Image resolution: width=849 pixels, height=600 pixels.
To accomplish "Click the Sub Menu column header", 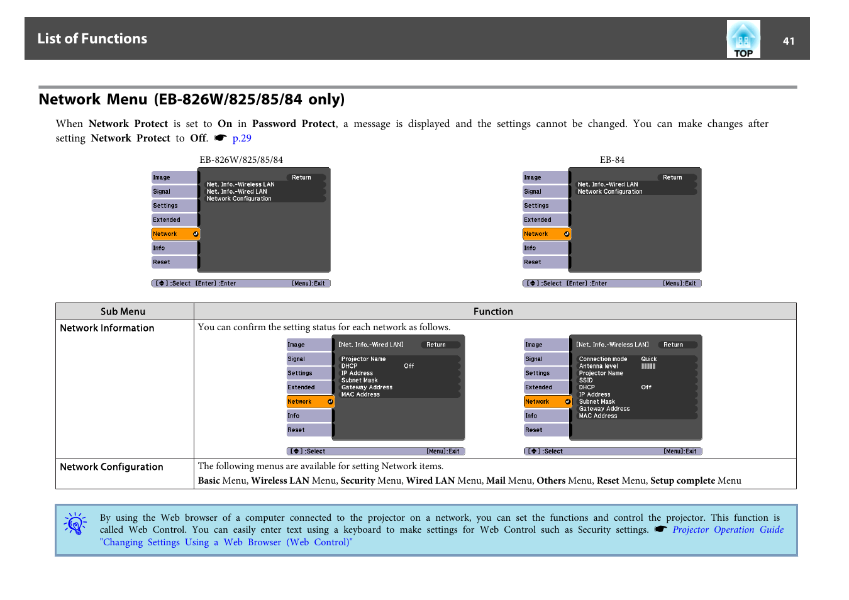I will click(x=123, y=311).
